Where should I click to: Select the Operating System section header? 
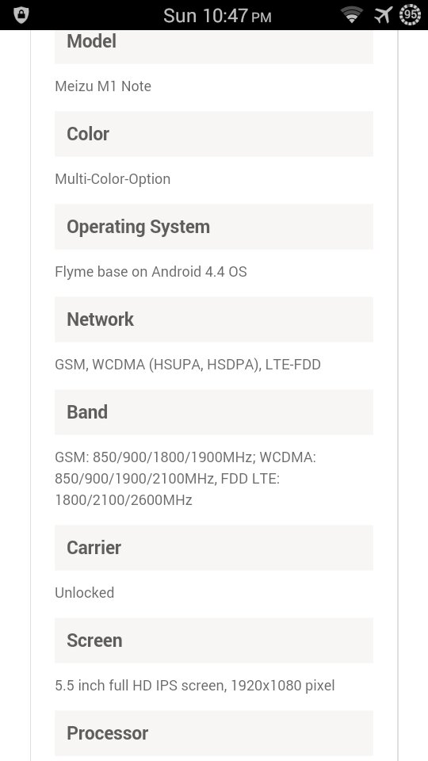pyautogui.click(x=214, y=227)
